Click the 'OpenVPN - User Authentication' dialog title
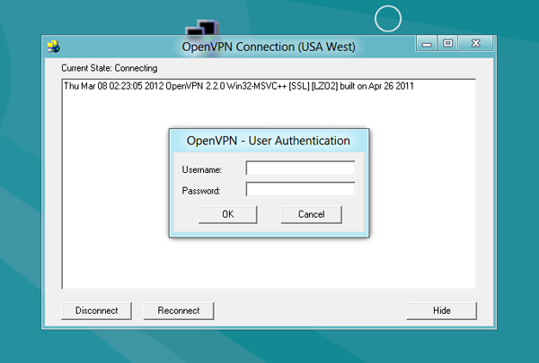 (269, 141)
